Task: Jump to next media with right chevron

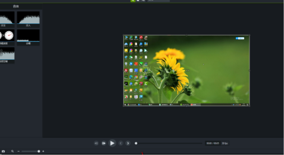Action: tap(128, 143)
